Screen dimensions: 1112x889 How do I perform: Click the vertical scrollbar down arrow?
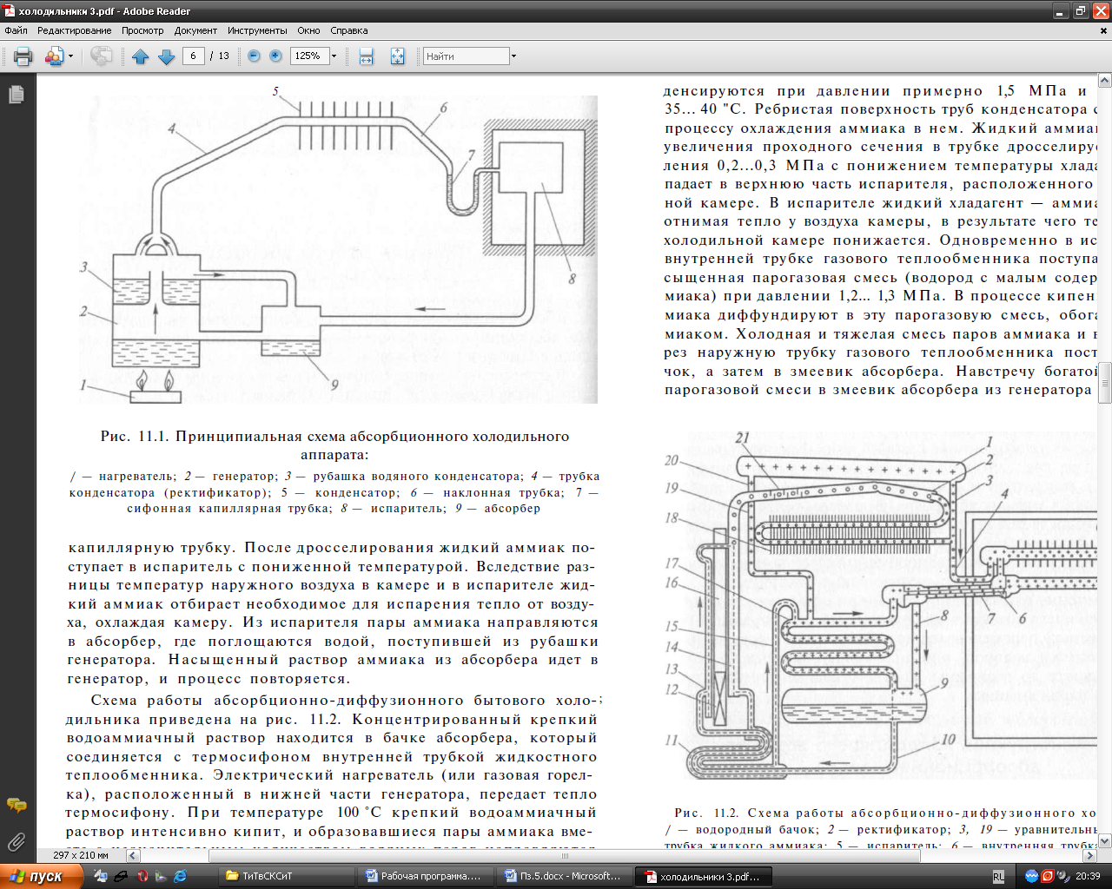pyautogui.click(x=1105, y=840)
